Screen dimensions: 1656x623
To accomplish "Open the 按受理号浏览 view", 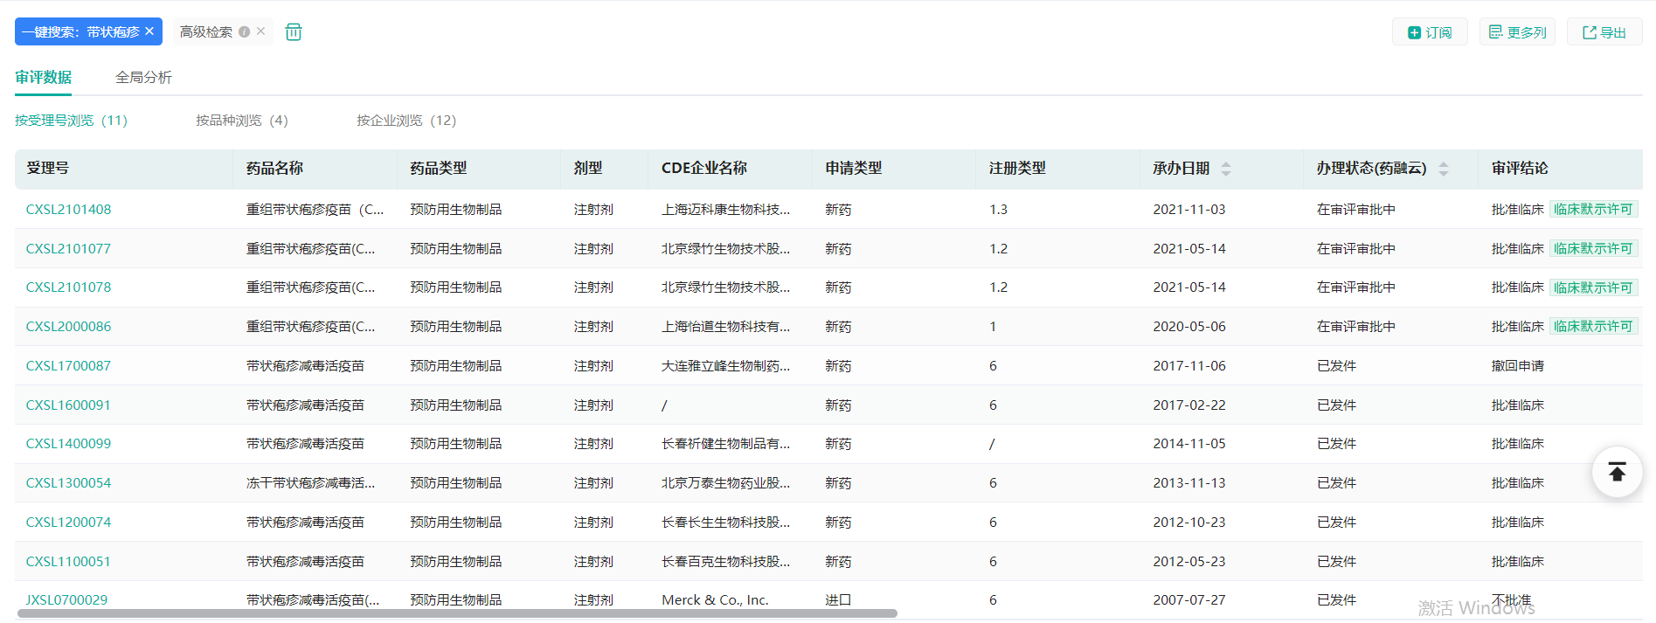I will coord(71,121).
